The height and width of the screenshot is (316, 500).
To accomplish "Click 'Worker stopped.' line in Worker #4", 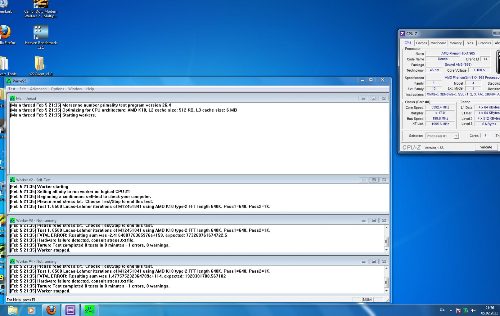I will [40, 291].
